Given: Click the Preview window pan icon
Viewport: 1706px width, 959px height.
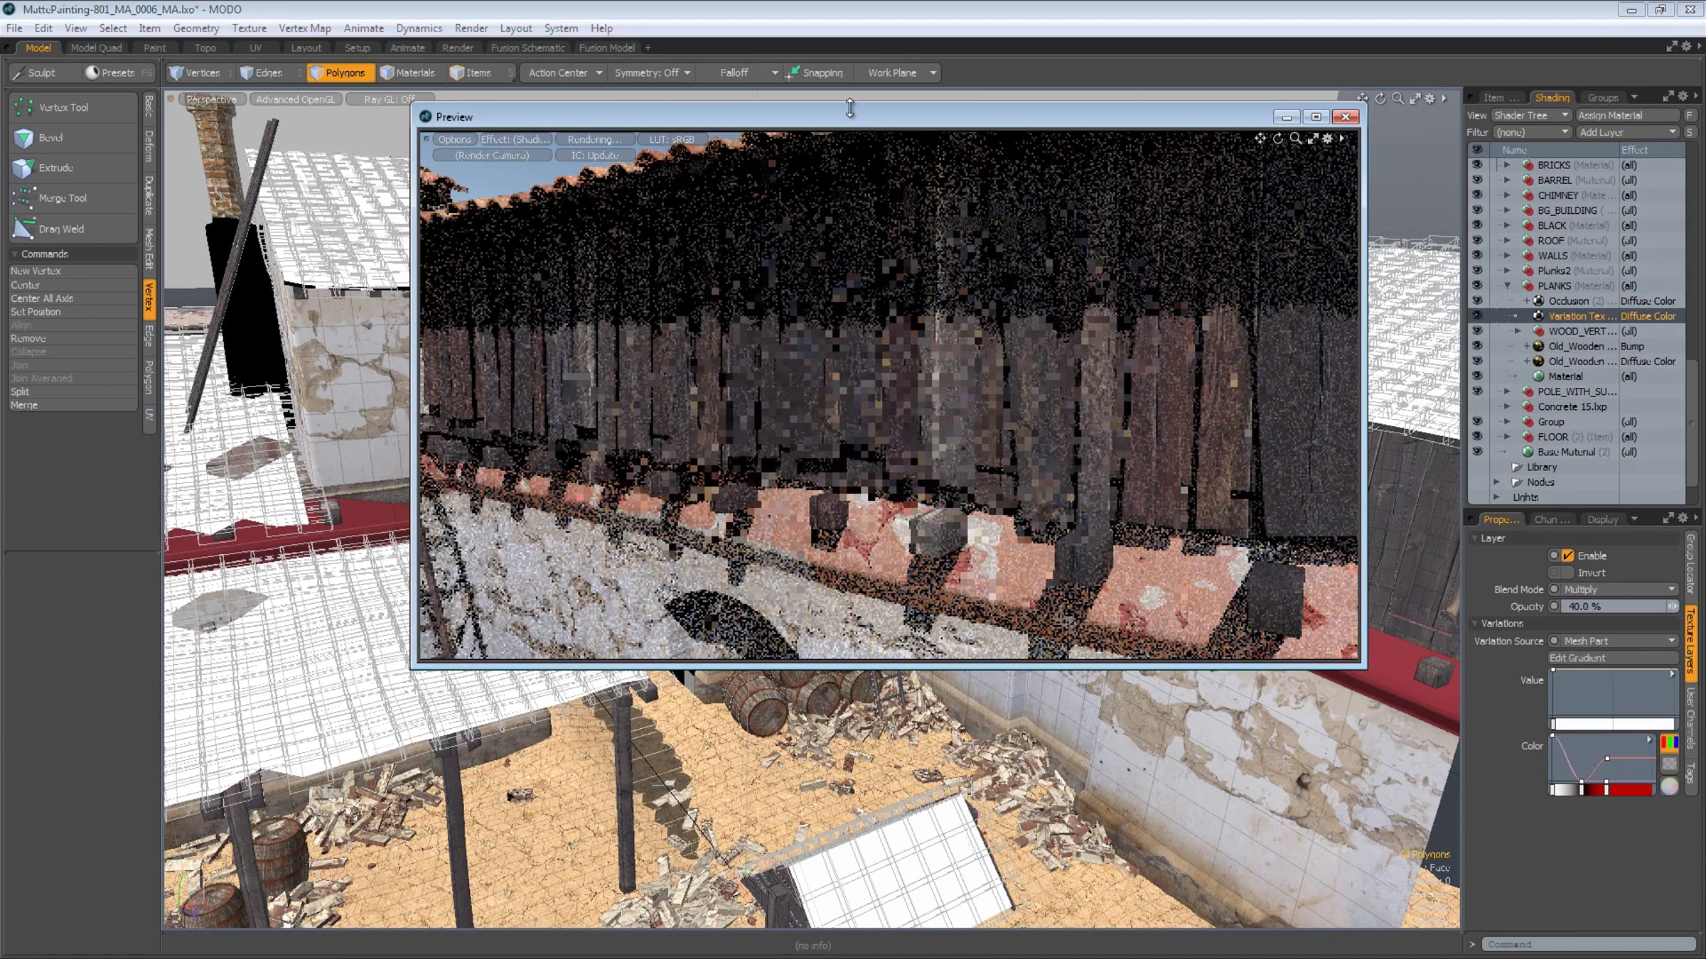Looking at the screenshot, I should pyautogui.click(x=1260, y=139).
